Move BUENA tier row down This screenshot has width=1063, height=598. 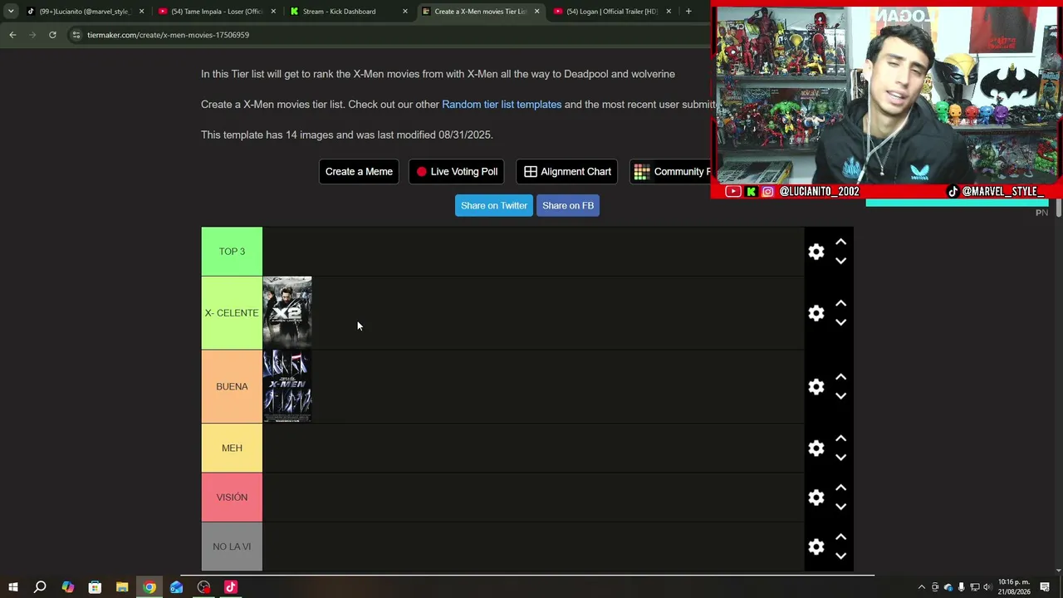click(x=840, y=396)
